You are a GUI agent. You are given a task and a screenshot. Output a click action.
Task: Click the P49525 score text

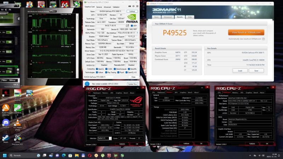[x=174, y=33]
